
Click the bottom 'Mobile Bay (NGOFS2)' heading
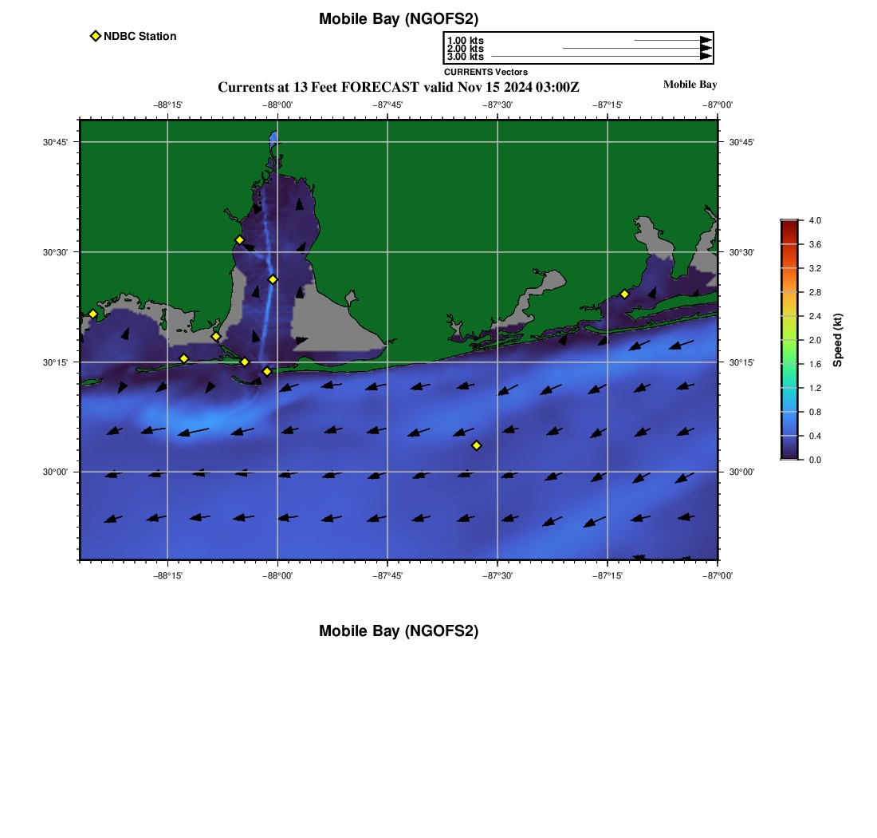click(x=399, y=631)
